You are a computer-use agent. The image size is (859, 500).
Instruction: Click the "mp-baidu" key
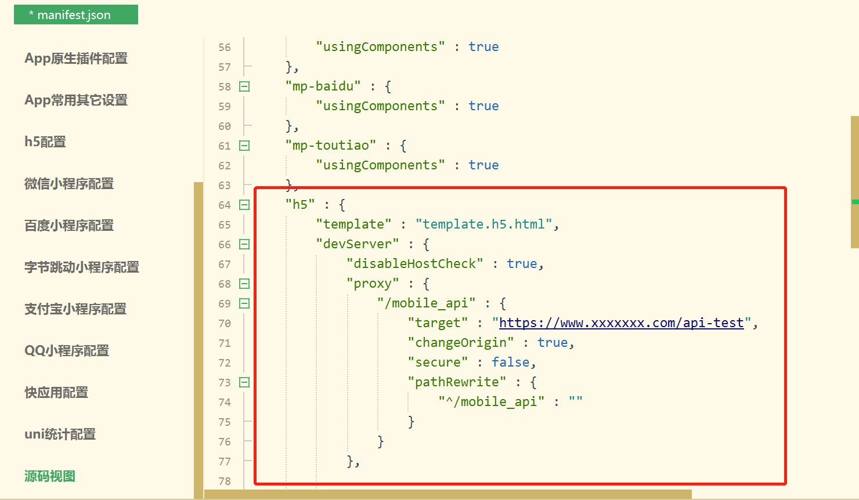pos(323,86)
